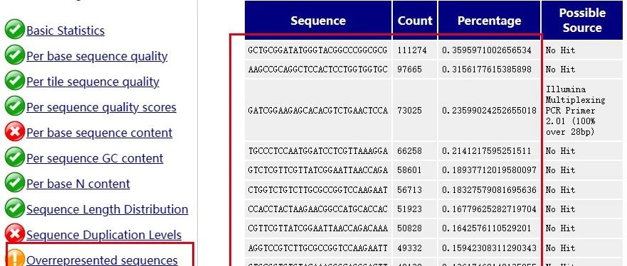This screenshot has width=627, height=266.
Task: Jump to Sequence Duplication Levels section
Action: pyautogui.click(x=104, y=235)
